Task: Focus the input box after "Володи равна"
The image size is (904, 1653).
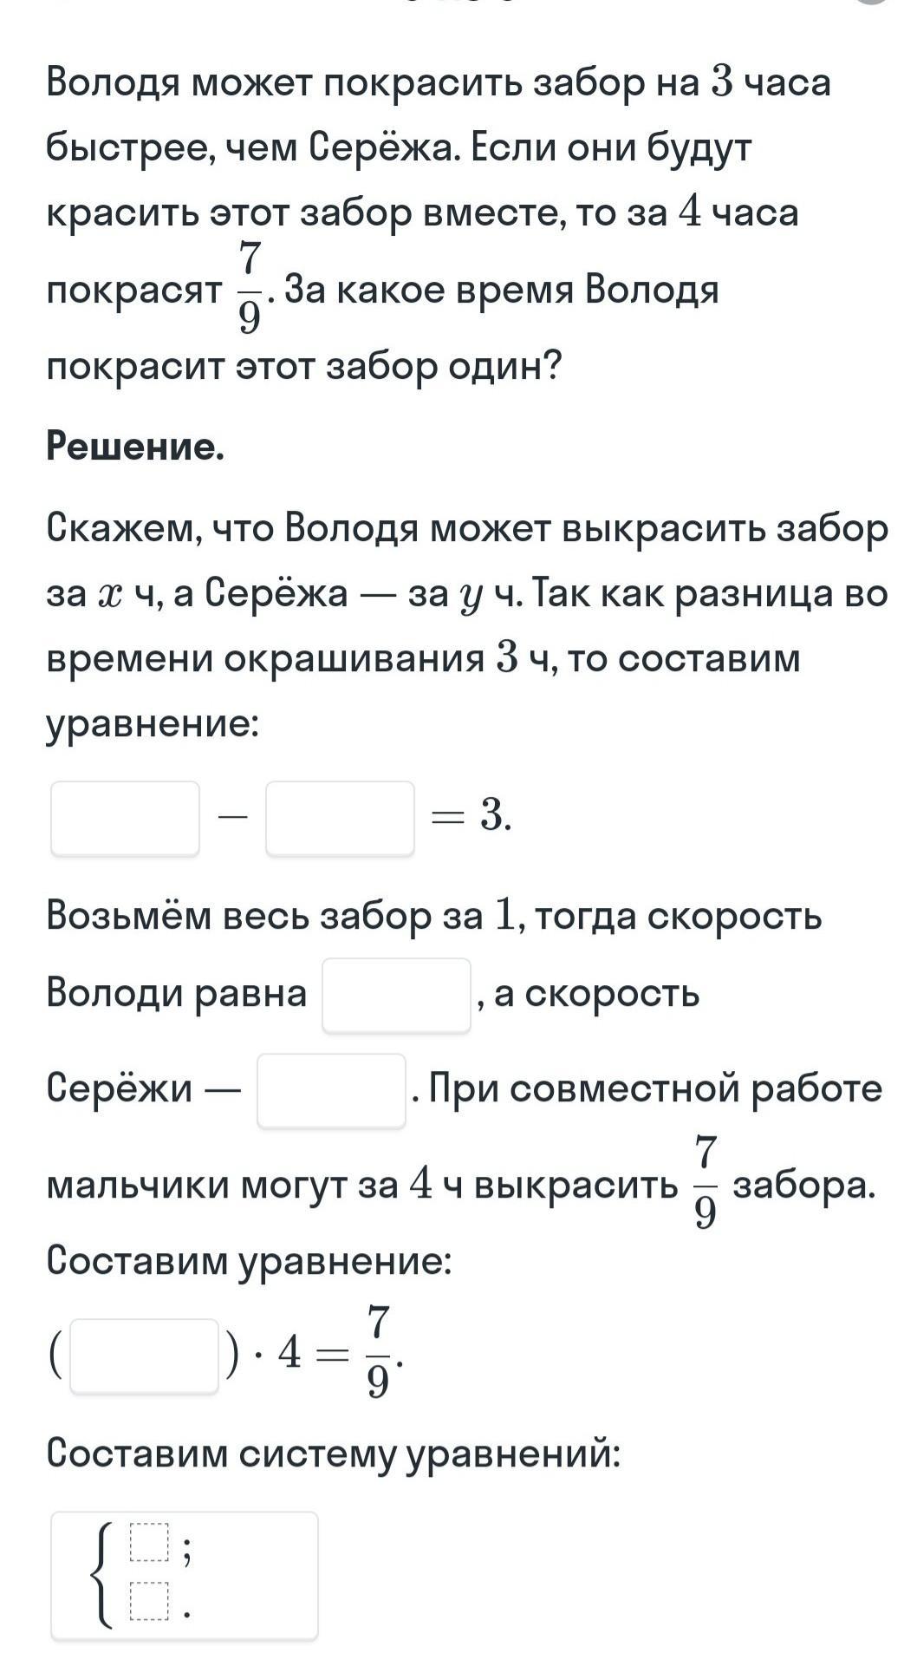Action: tap(396, 994)
